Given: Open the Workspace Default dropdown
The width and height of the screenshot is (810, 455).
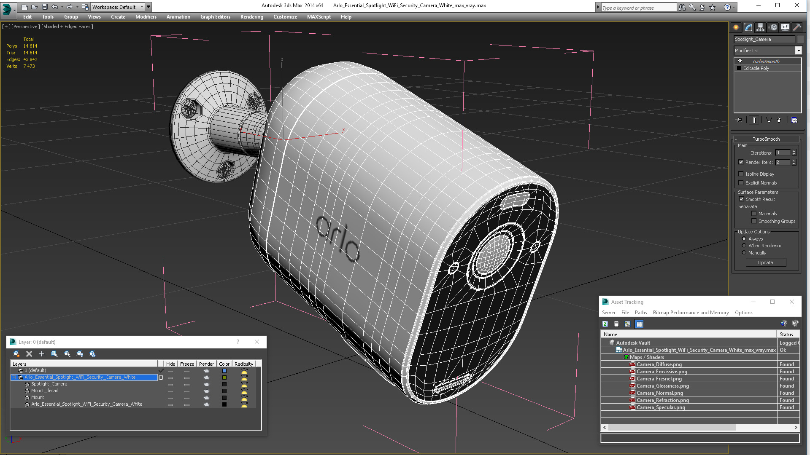Looking at the screenshot, I should tap(118, 7).
